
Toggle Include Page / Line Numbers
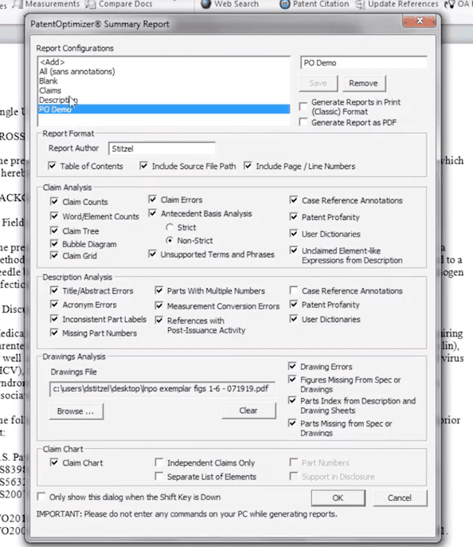(248, 166)
